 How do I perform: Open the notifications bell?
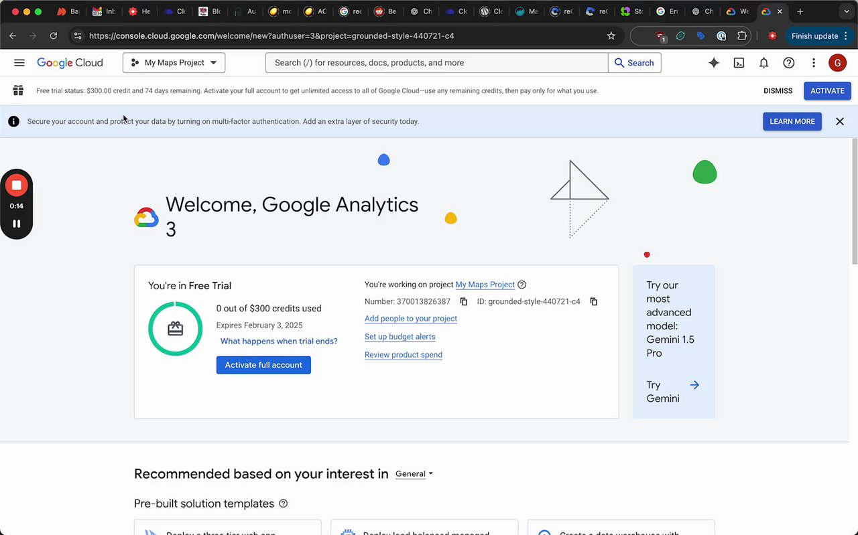coord(763,63)
